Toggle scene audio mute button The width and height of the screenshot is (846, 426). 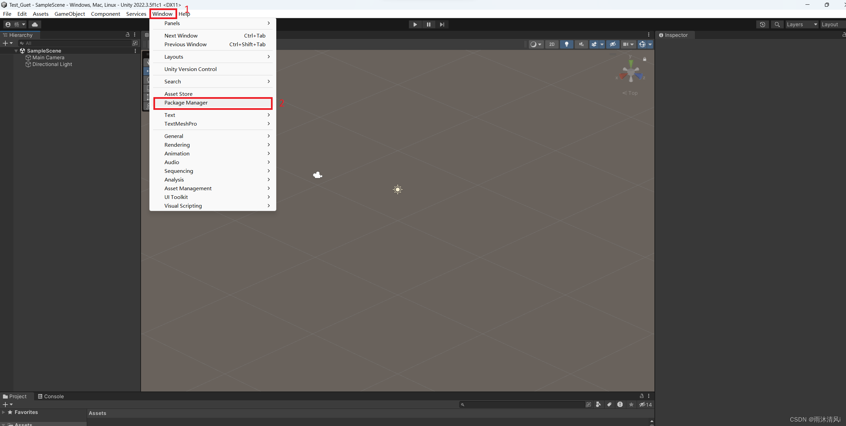581,44
